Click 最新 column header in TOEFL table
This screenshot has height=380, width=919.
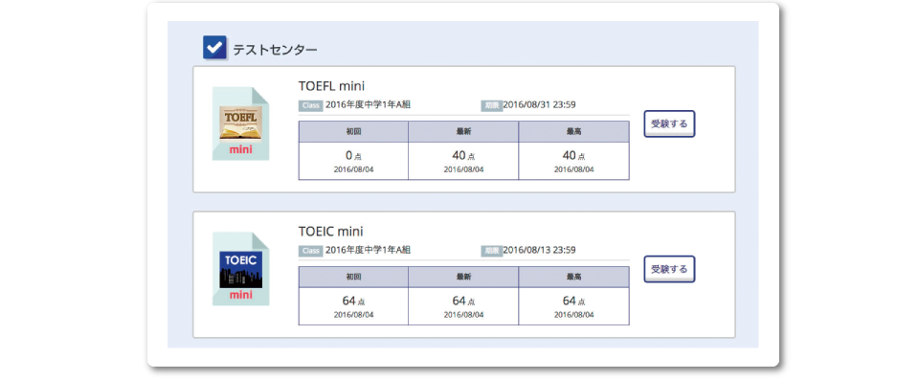[463, 131]
